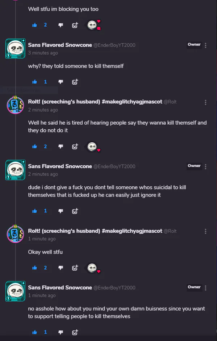This screenshot has height=341, width=217.
Task: Open the @Rolt handle on '1 minute ago' comment
Action: coord(170,231)
